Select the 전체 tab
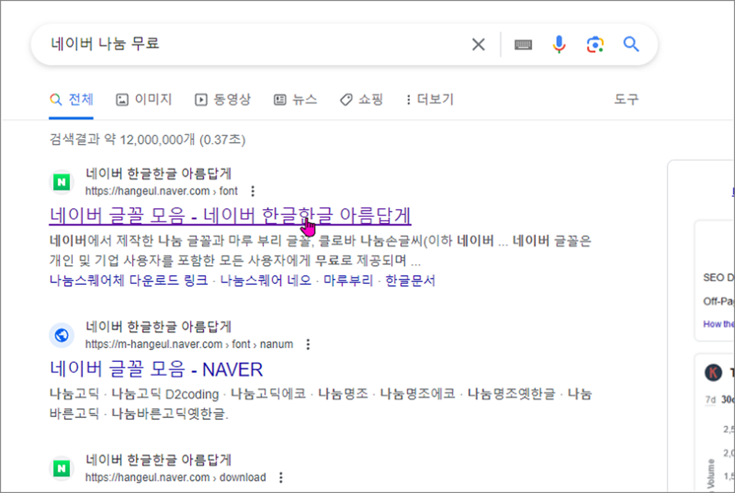735x493 pixels. click(72, 99)
